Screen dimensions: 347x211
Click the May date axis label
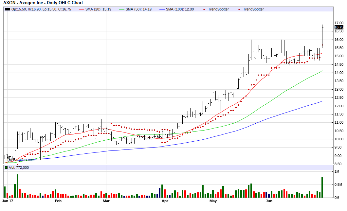pos(213,201)
